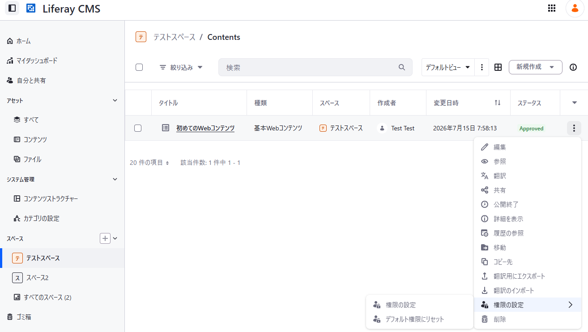Open the デフォルトビュー view dropdown
This screenshot has height=332, width=588.
coord(448,67)
